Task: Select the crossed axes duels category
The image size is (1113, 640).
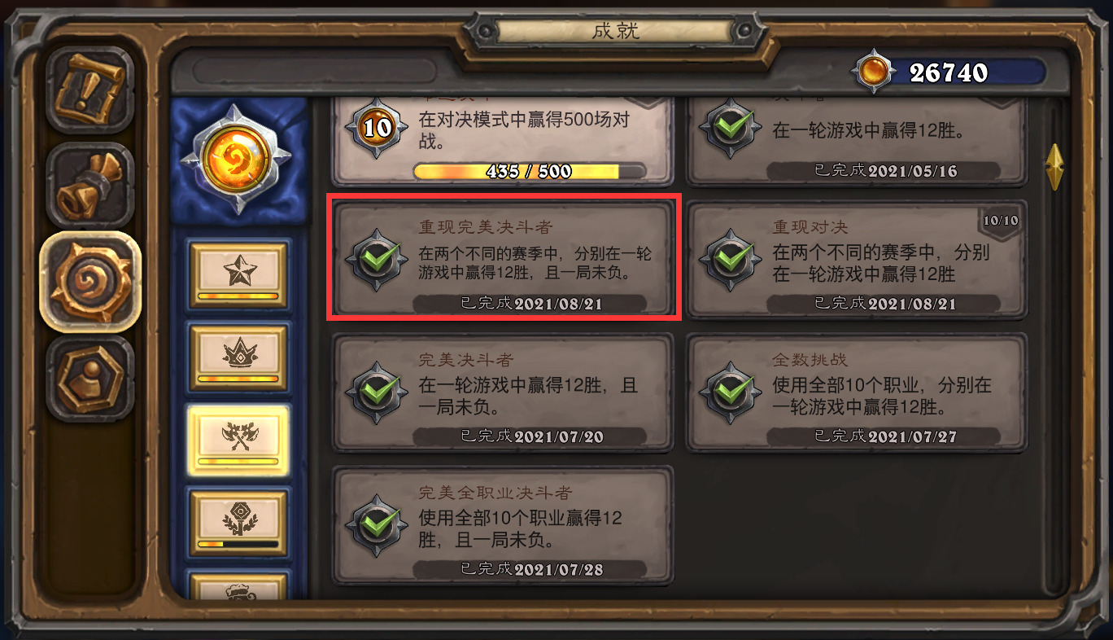Action: click(238, 440)
